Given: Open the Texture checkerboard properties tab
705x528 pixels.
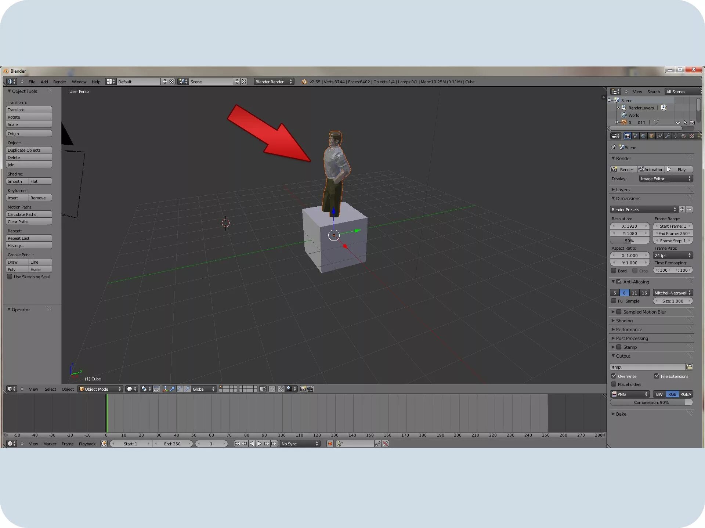Looking at the screenshot, I should (x=692, y=136).
